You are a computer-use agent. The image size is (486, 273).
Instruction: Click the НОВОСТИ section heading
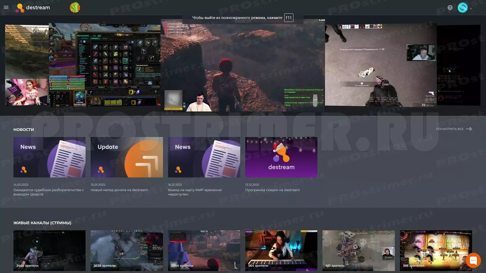pyautogui.click(x=23, y=129)
